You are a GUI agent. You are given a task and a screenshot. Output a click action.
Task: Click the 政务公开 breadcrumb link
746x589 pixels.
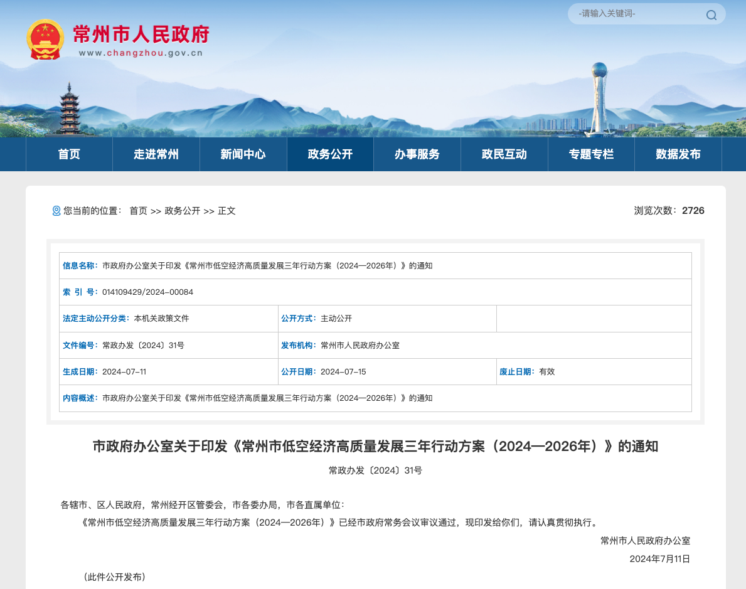[x=182, y=211]
